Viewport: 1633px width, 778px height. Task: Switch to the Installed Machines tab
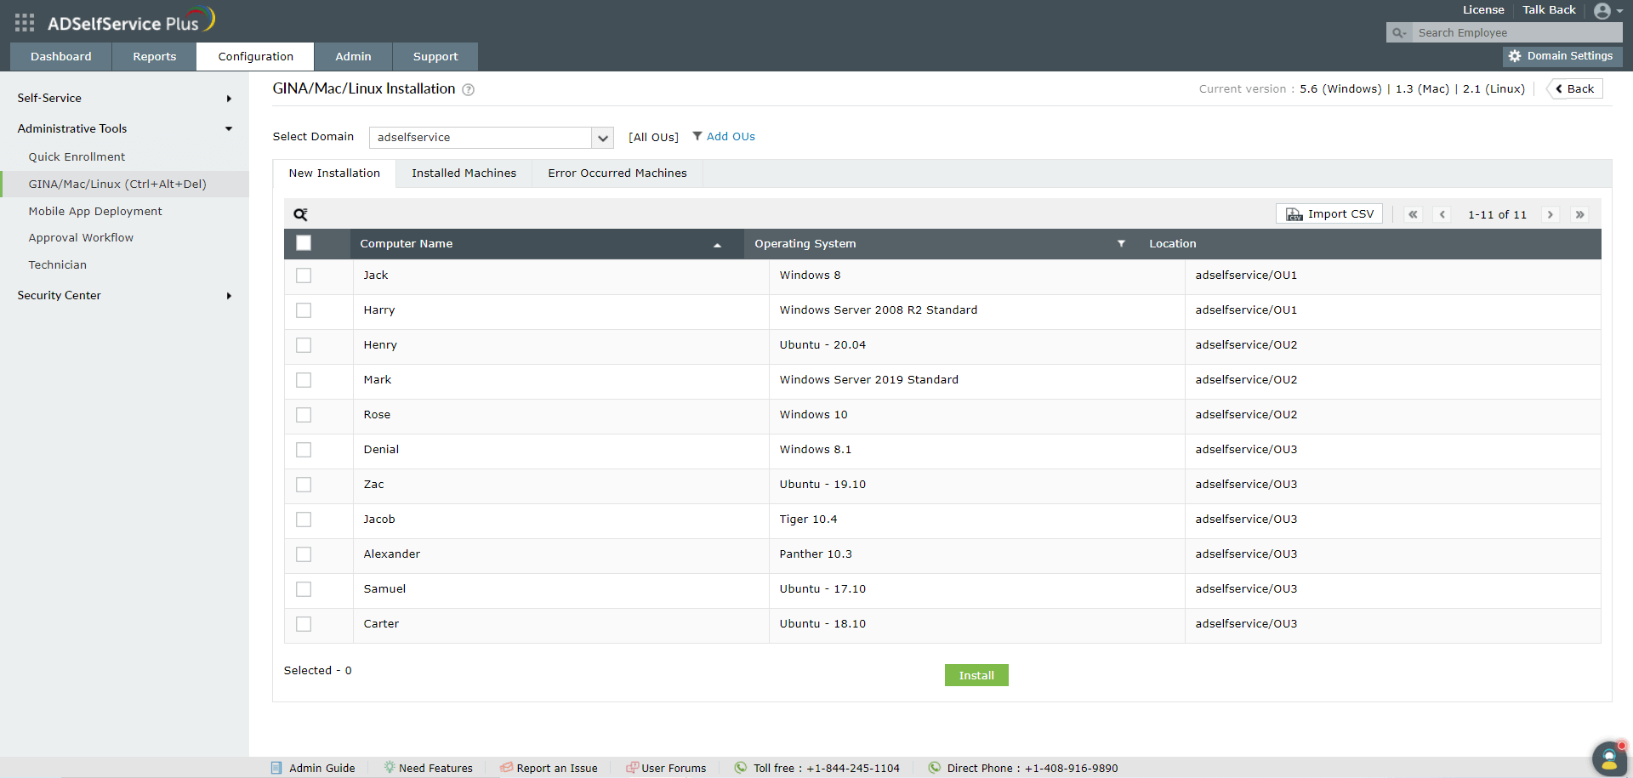click(464, 173)
